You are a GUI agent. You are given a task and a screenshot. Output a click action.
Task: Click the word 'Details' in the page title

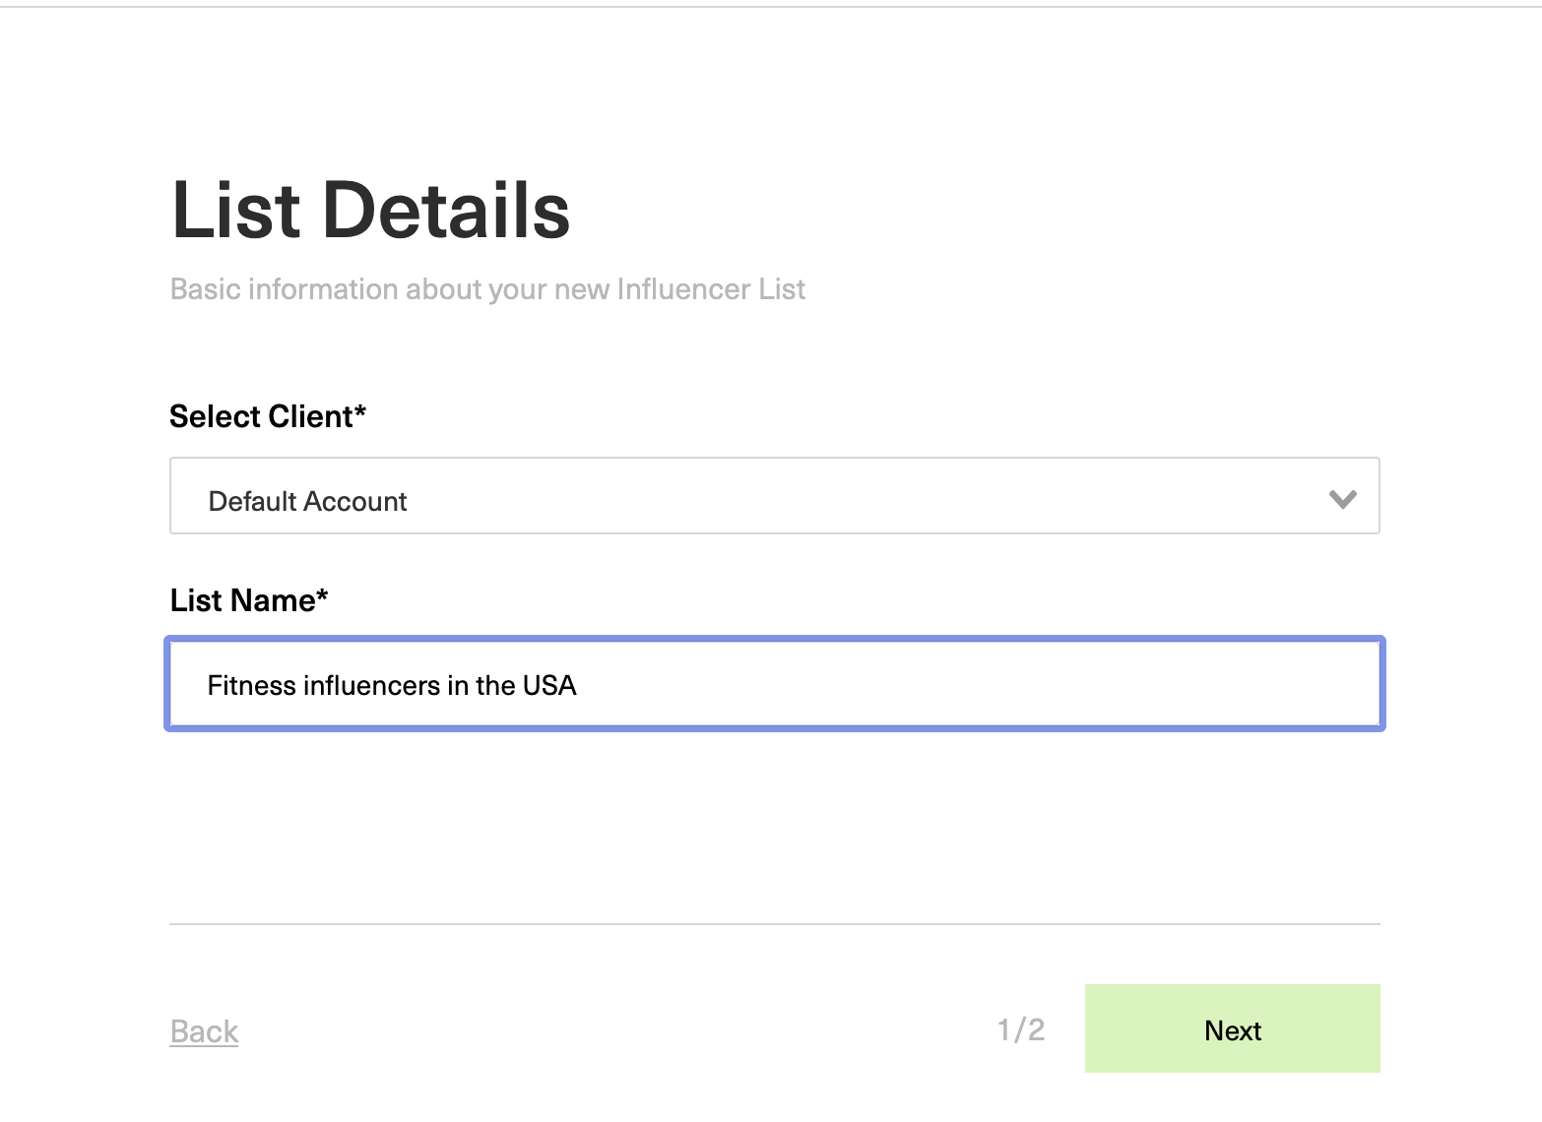click(x=446, y=211)
